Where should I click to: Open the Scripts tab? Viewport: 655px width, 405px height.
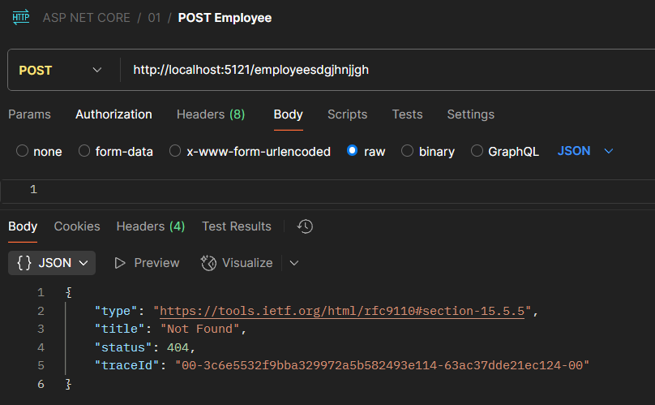(x=347, y=114)
